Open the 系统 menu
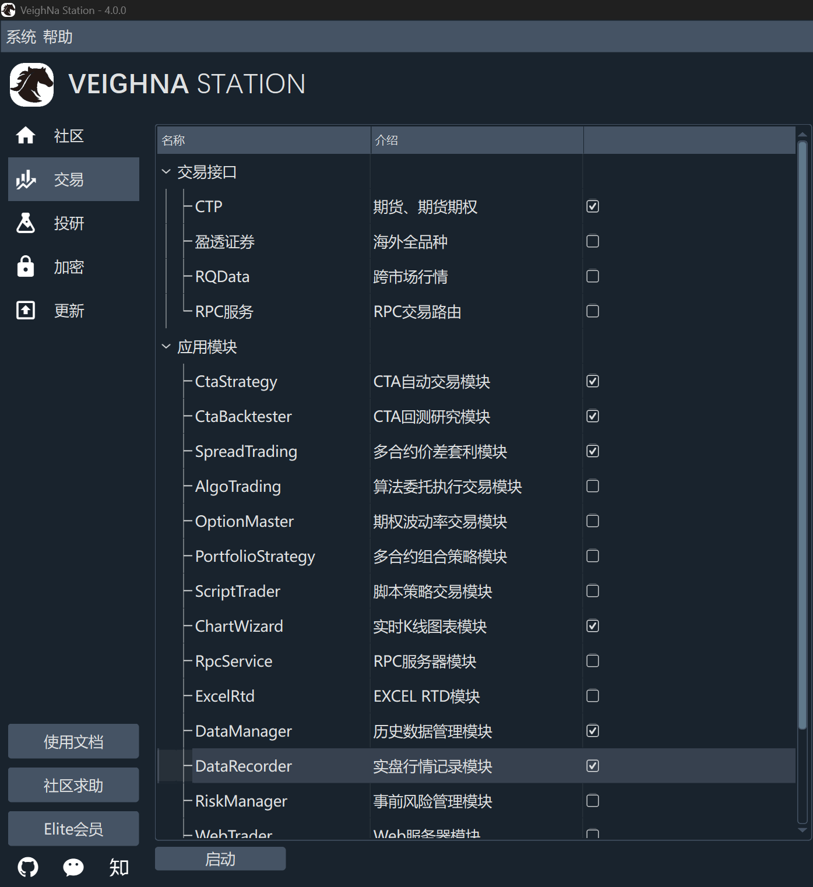 coord(20,36)
